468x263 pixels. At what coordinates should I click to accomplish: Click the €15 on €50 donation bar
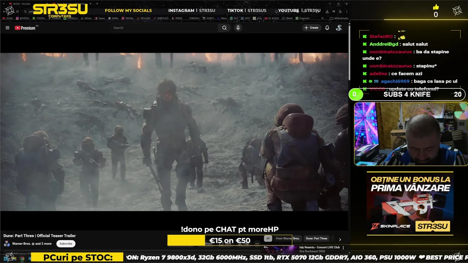click(230, 240)
